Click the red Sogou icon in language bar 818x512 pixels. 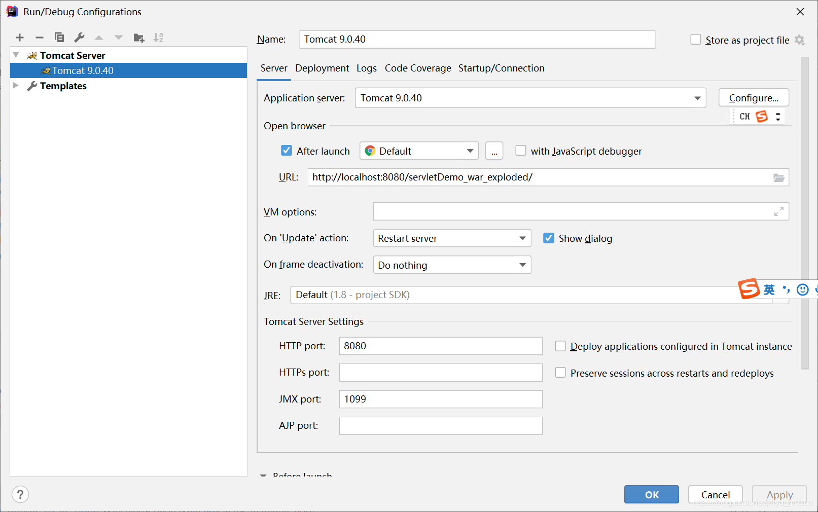[x=762, y=117]
